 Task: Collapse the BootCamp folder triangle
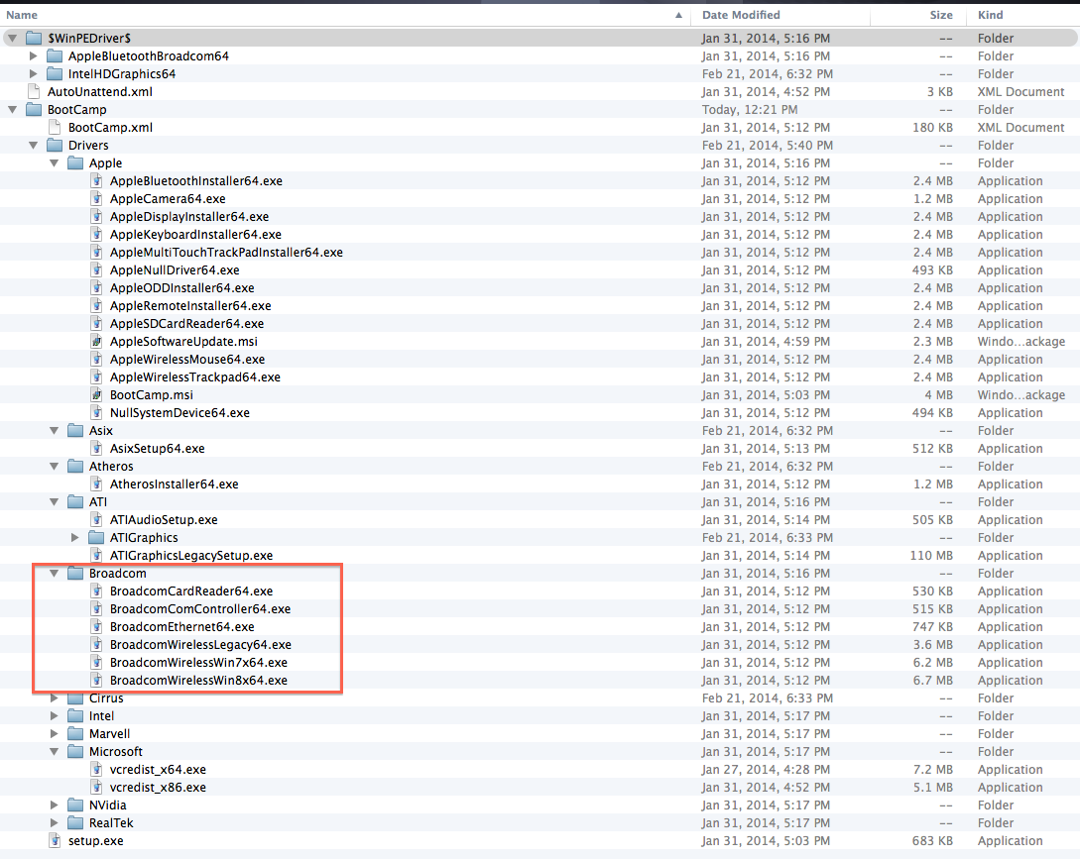point(13,109)
